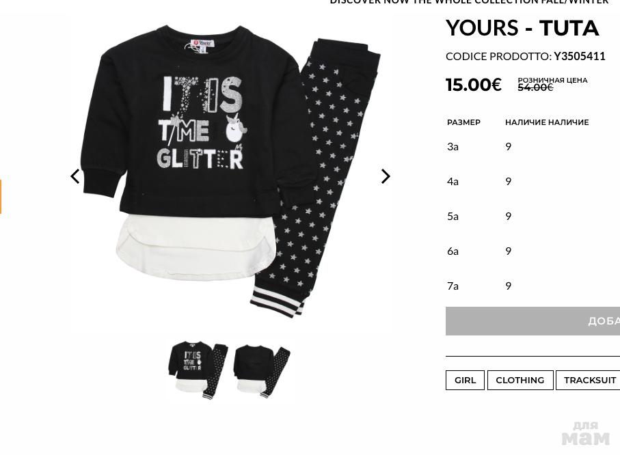Screen dimensions: 620x455
Task: Click the 15.00€ price
Action: pos(474,85)
